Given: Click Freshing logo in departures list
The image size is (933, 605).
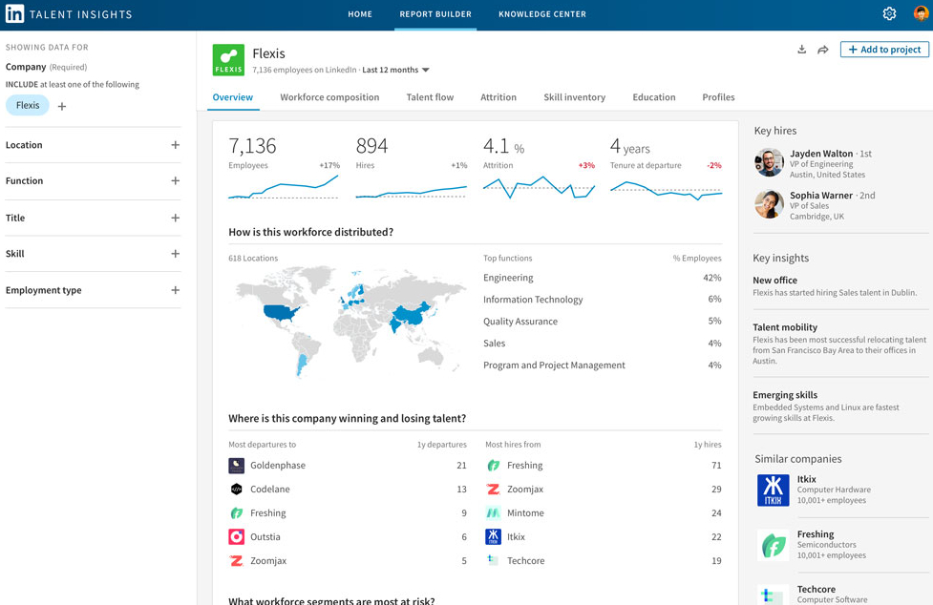Looking at the screenshot, I should point(236,512).
